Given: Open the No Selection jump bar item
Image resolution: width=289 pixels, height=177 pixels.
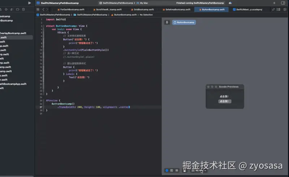Looking at the screenshot, I should tap(146, 15).
